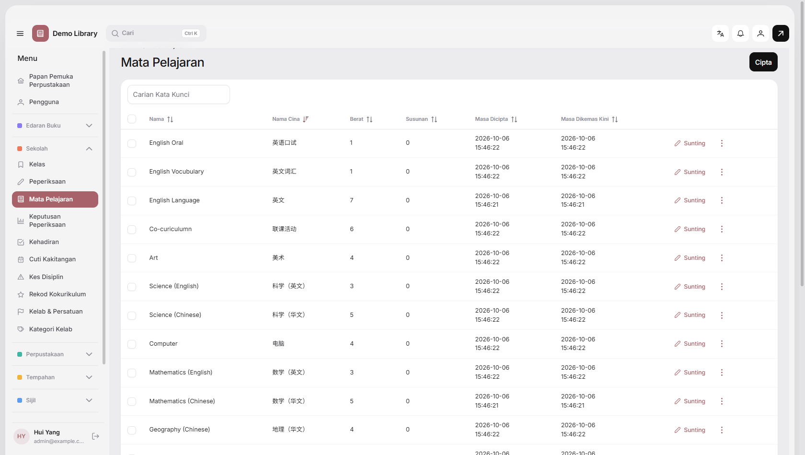Viewport: 805px width, 455px height.
Task: Tick the checkbox for English Vocubulary
Action: [x=132, y=172]
